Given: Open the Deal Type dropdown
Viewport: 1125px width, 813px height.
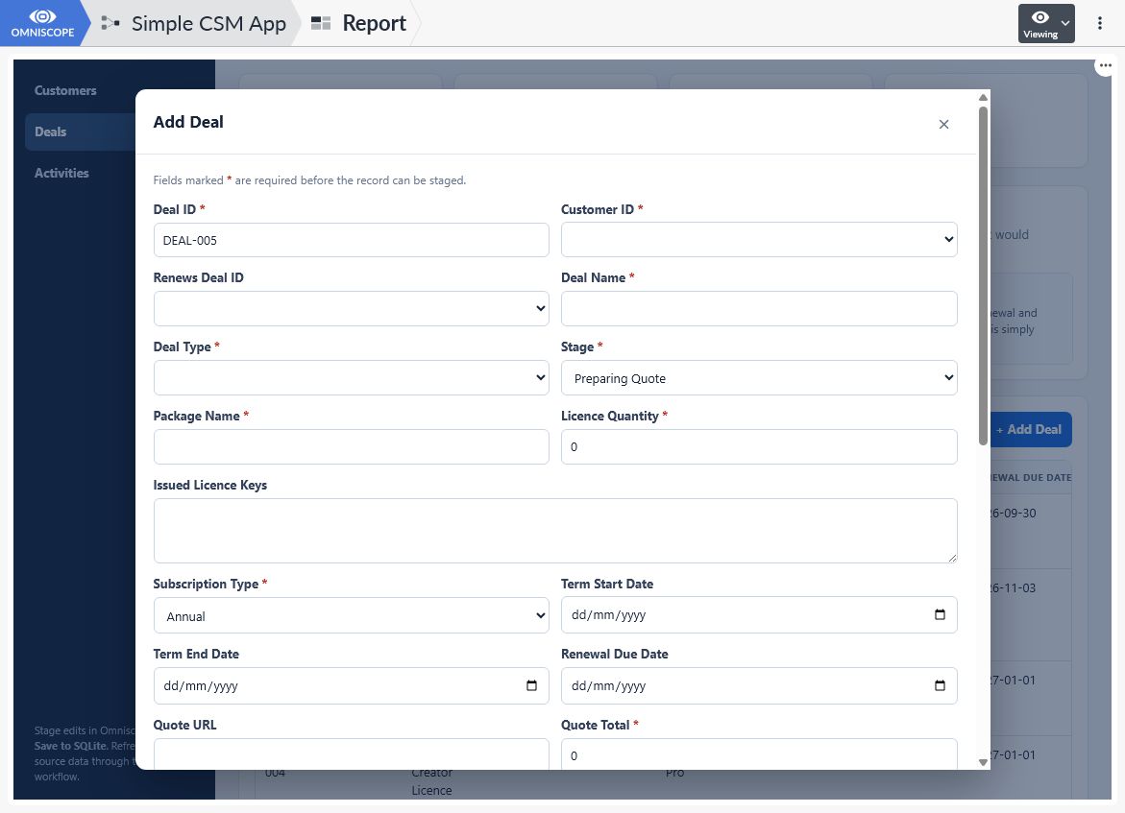Looking at the screenshot, I should [351, 378].
